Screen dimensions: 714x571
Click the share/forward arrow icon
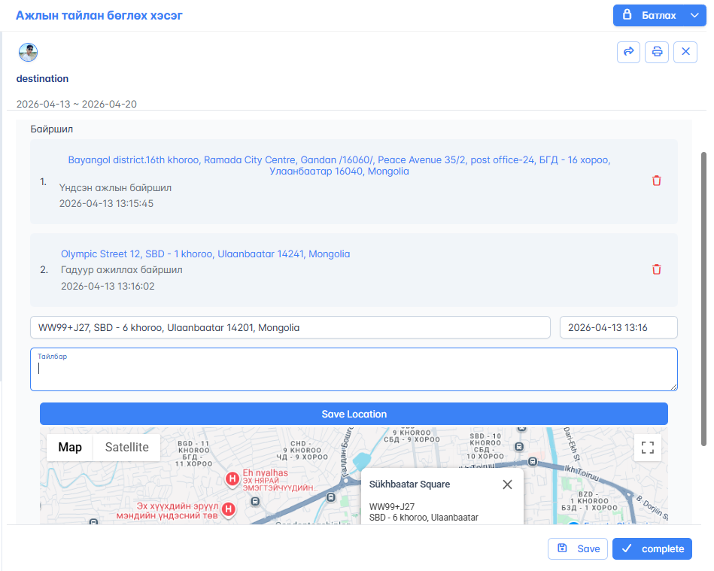coord(628,52)
